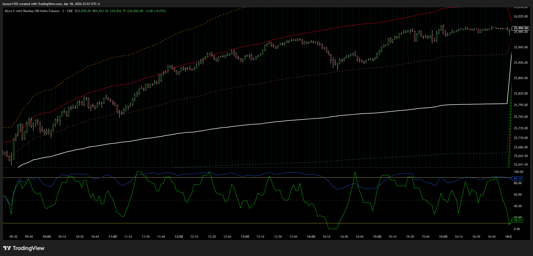Click the 11:30 time axis label

pyautogui.click(x=146, y=237)
